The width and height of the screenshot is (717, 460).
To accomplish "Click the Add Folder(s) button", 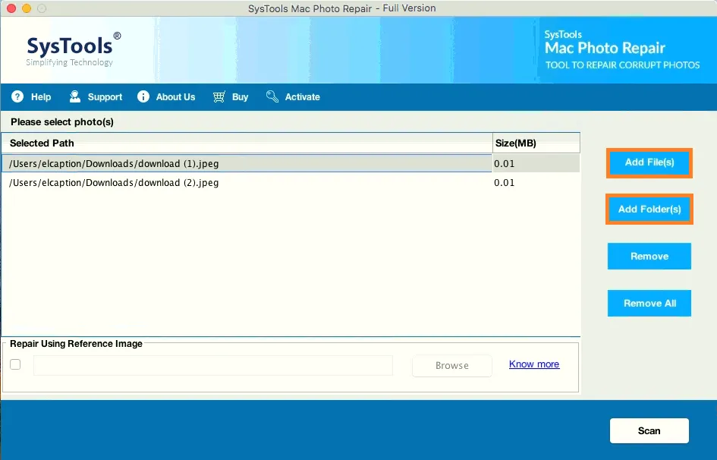I will (649, 210).
